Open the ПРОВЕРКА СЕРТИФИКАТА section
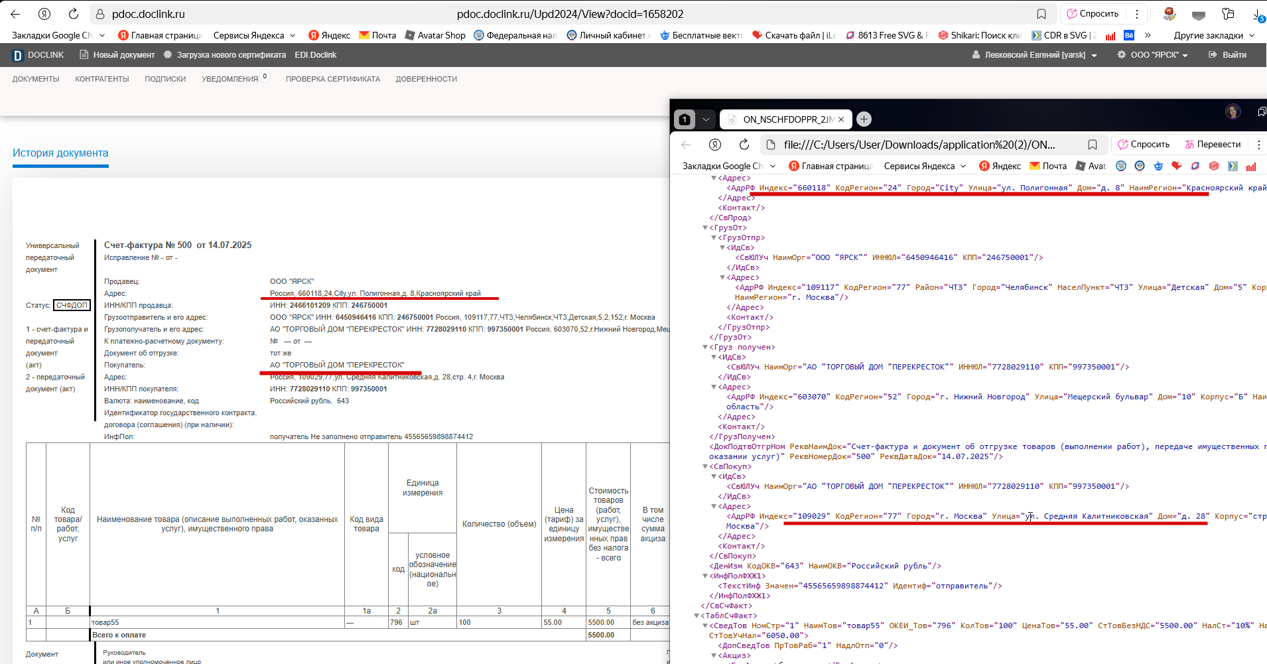 click(x=333, y=79)
